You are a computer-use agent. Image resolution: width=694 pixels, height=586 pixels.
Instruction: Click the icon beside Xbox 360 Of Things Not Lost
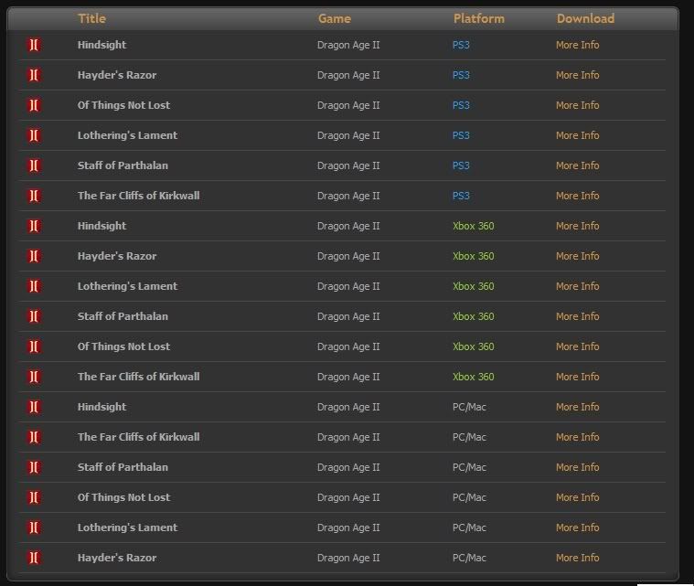point(34,346)
